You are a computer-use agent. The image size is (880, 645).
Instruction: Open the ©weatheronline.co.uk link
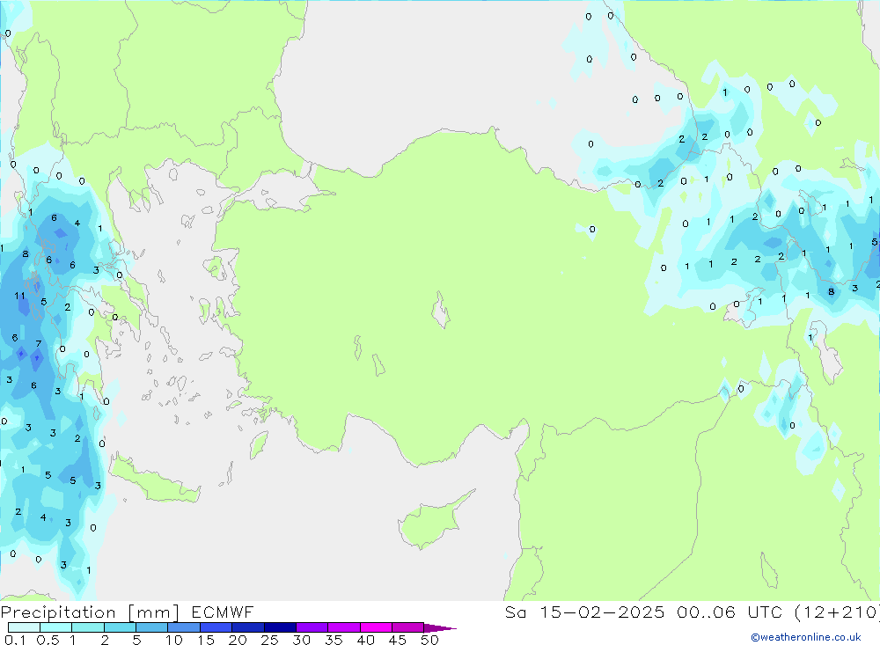(x=805, y=637)
